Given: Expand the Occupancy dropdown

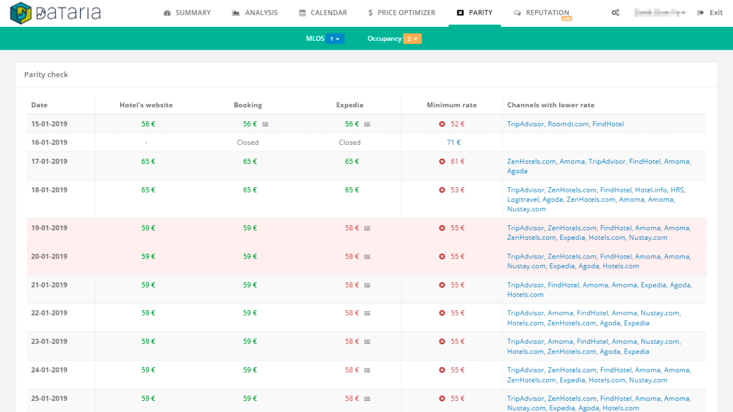Looking at the screenshot, I should point(412,39).
